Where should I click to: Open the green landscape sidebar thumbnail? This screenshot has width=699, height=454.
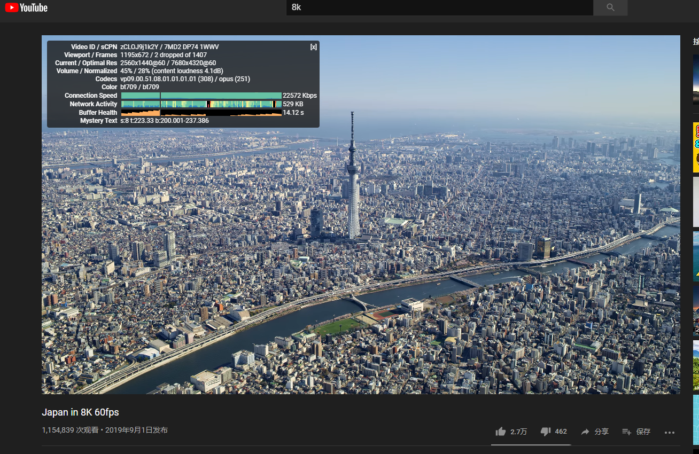[x=696, y=365]
